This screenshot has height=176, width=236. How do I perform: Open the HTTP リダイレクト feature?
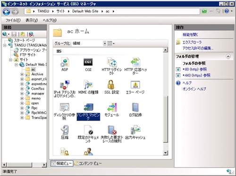pyautogui.click(x=112, y=66)
